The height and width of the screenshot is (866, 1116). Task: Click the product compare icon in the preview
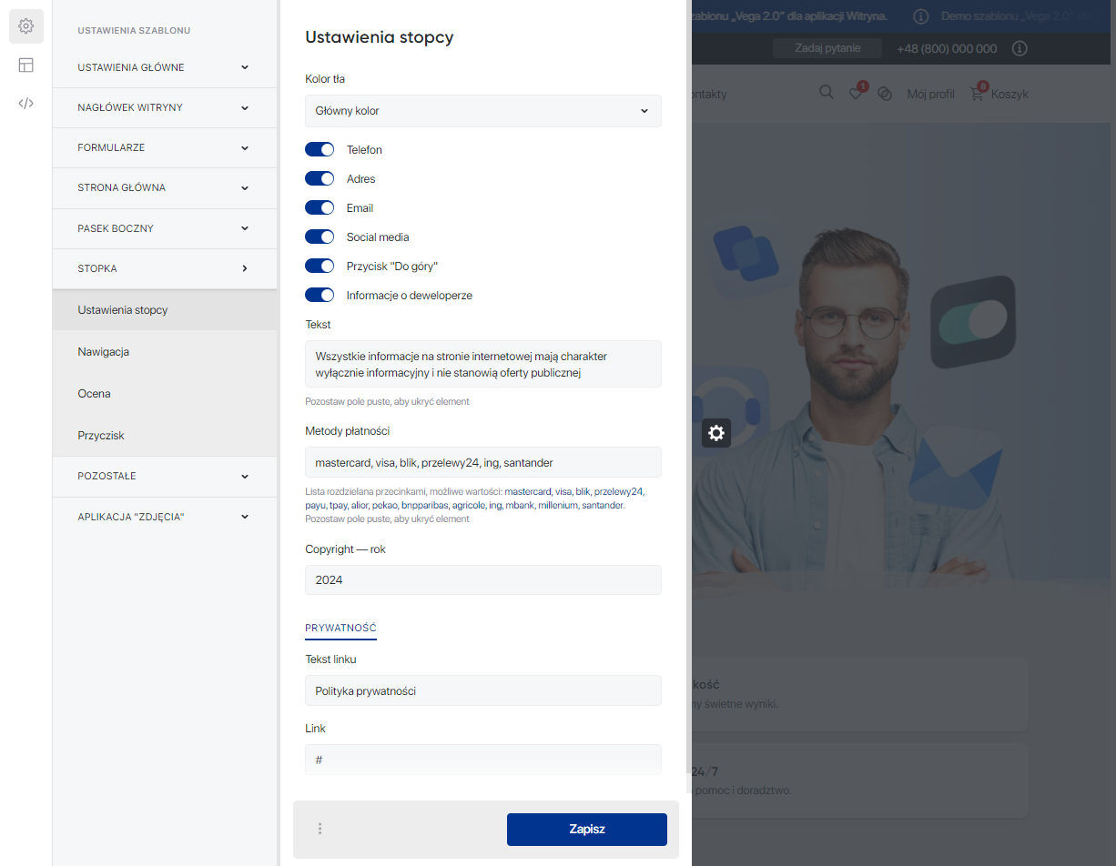pos(885,94)
